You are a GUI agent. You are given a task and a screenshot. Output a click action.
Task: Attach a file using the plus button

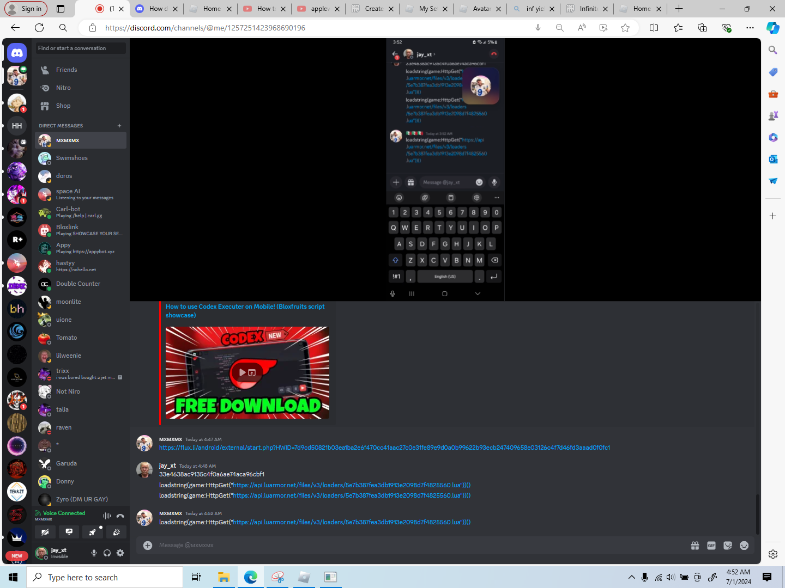(x=147, y=545)
